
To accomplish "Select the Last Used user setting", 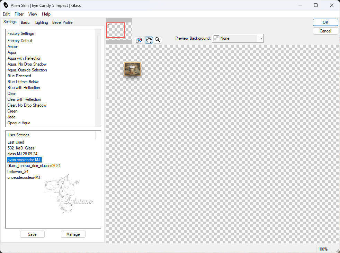I will pos(16,142).
